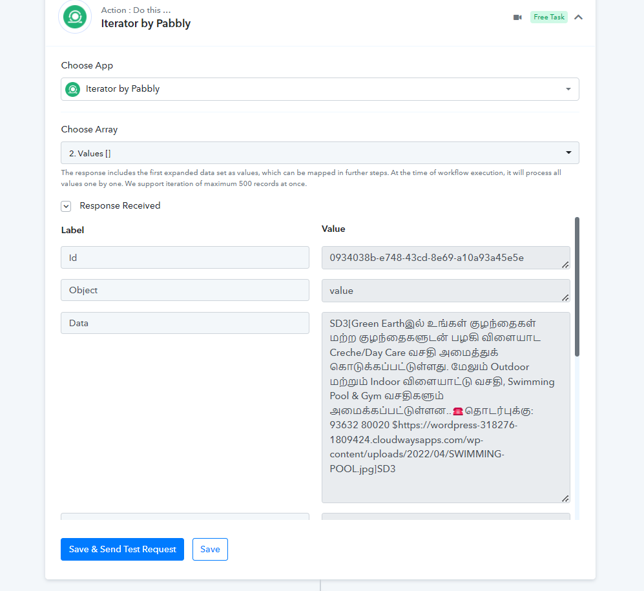
Task: Click the Object label field
Action: (x=185, y=290)
